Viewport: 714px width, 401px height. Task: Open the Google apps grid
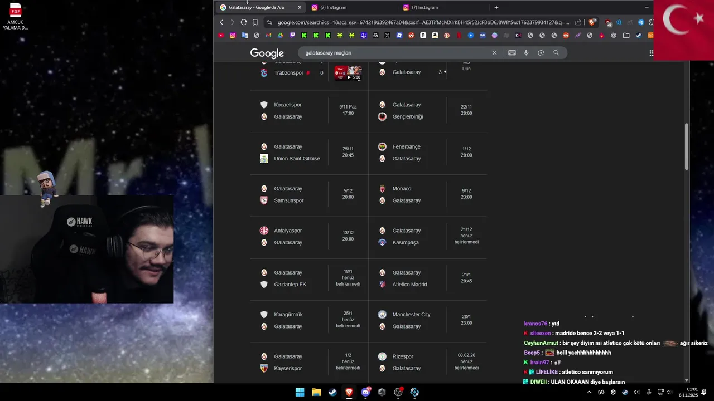coord(651,53)
